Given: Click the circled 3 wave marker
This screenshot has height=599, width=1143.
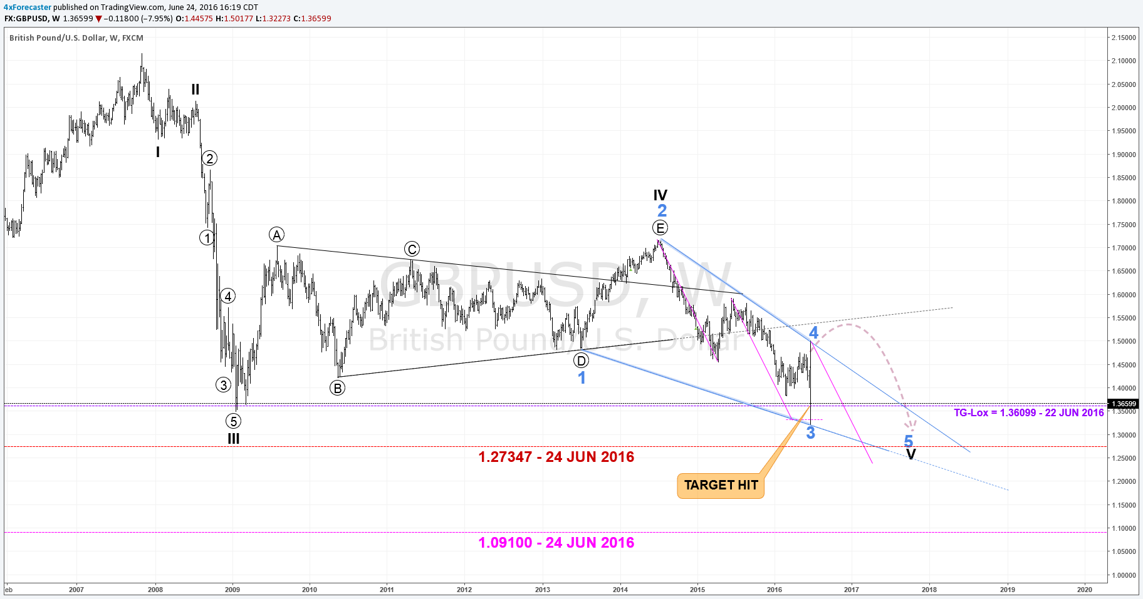Looking at the screenshot, I should pyautogui.click(x=223, y=385).
